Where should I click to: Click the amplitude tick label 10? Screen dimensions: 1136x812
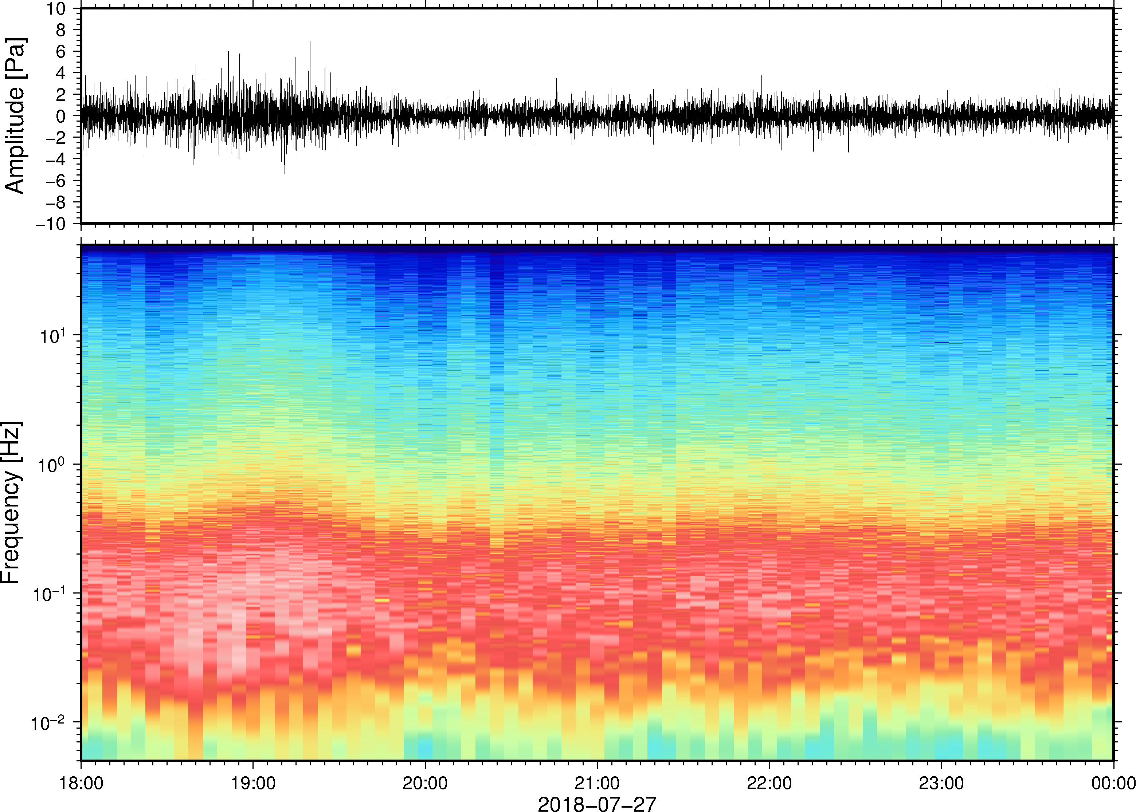click(x=56, y=8)
